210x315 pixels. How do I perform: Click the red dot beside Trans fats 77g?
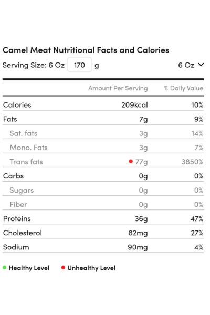tap(131, 161)
